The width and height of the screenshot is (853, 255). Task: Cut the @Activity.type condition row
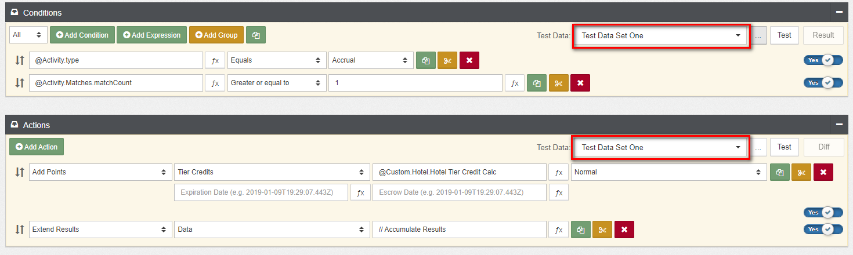click(x=447, y=60)
